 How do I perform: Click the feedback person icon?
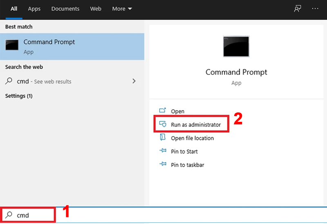[x=298, y=9]
